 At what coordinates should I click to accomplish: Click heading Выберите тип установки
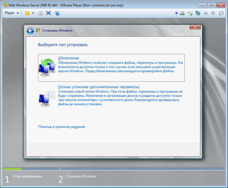(x=63, y=45)
